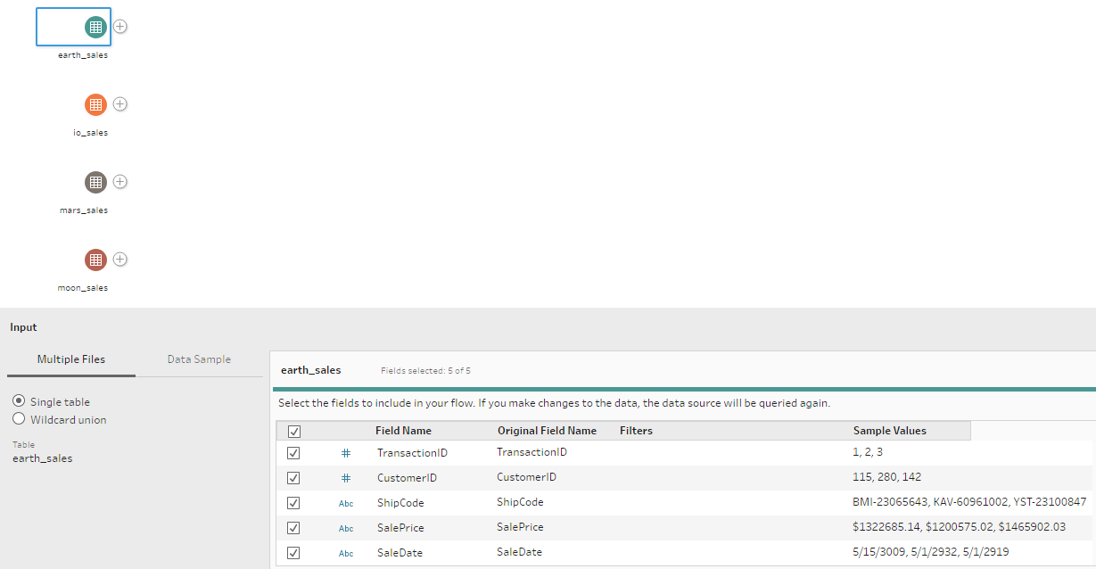Switch to the Data Sample tab

(x=198, y=359)
